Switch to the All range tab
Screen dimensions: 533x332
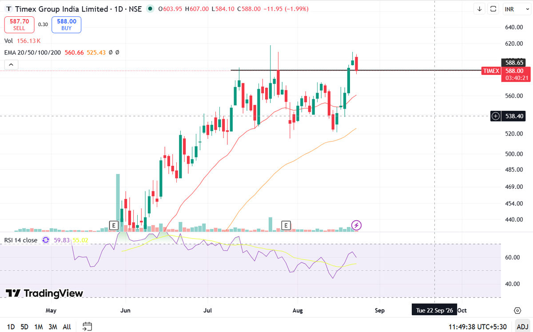click(x=67, y=327)
